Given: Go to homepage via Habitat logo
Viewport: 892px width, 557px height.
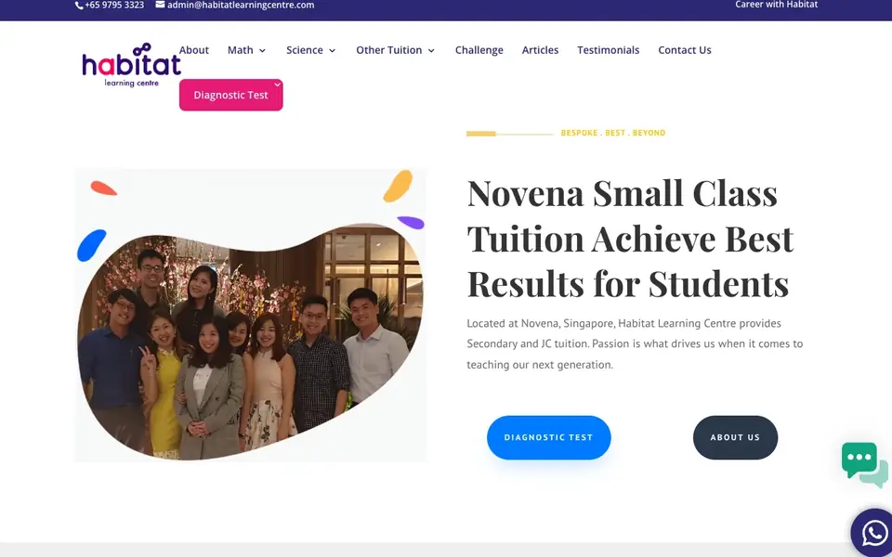Looking at the screenshot, I should [x=131, y=65].
